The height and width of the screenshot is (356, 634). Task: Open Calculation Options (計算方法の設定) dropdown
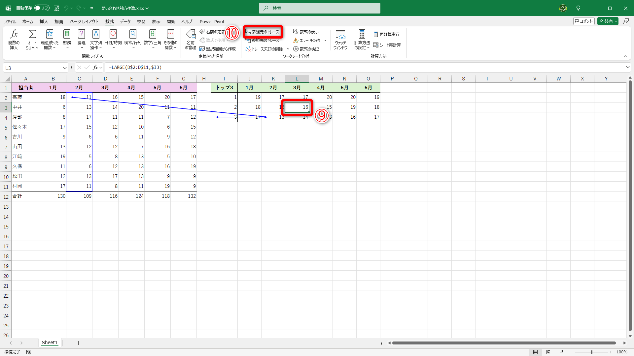(362, 39)
